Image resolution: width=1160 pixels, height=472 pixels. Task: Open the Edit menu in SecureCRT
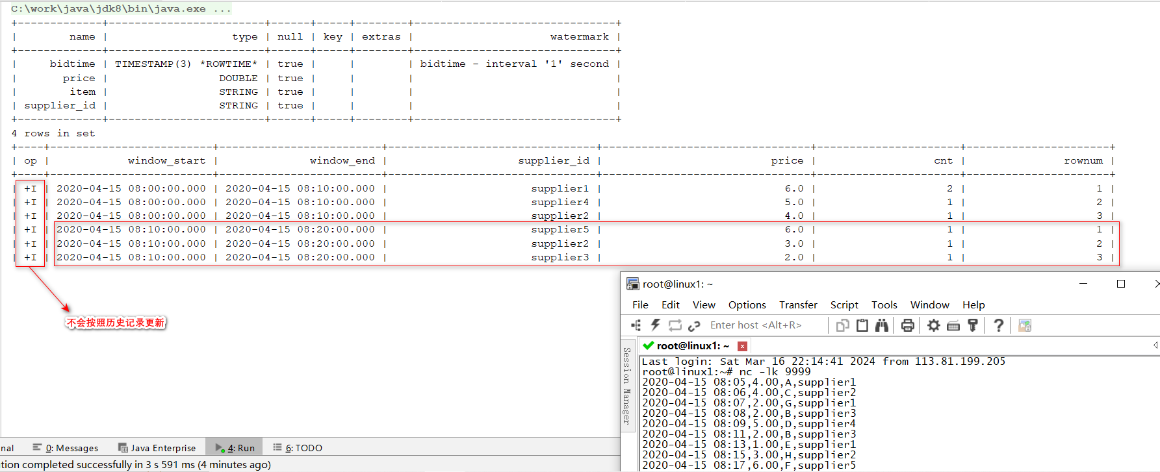[x=670, y=304]
